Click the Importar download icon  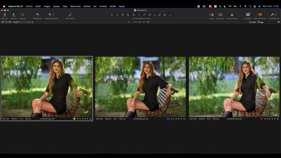(x=5, y=15)
